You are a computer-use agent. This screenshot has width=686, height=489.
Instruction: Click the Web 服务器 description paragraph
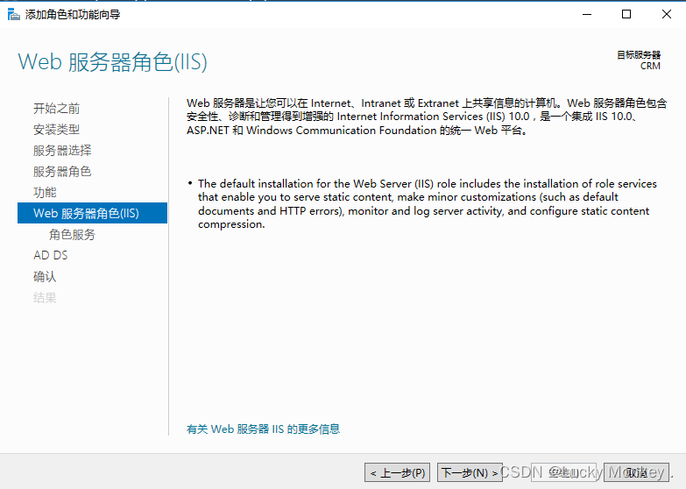(427, 117)
